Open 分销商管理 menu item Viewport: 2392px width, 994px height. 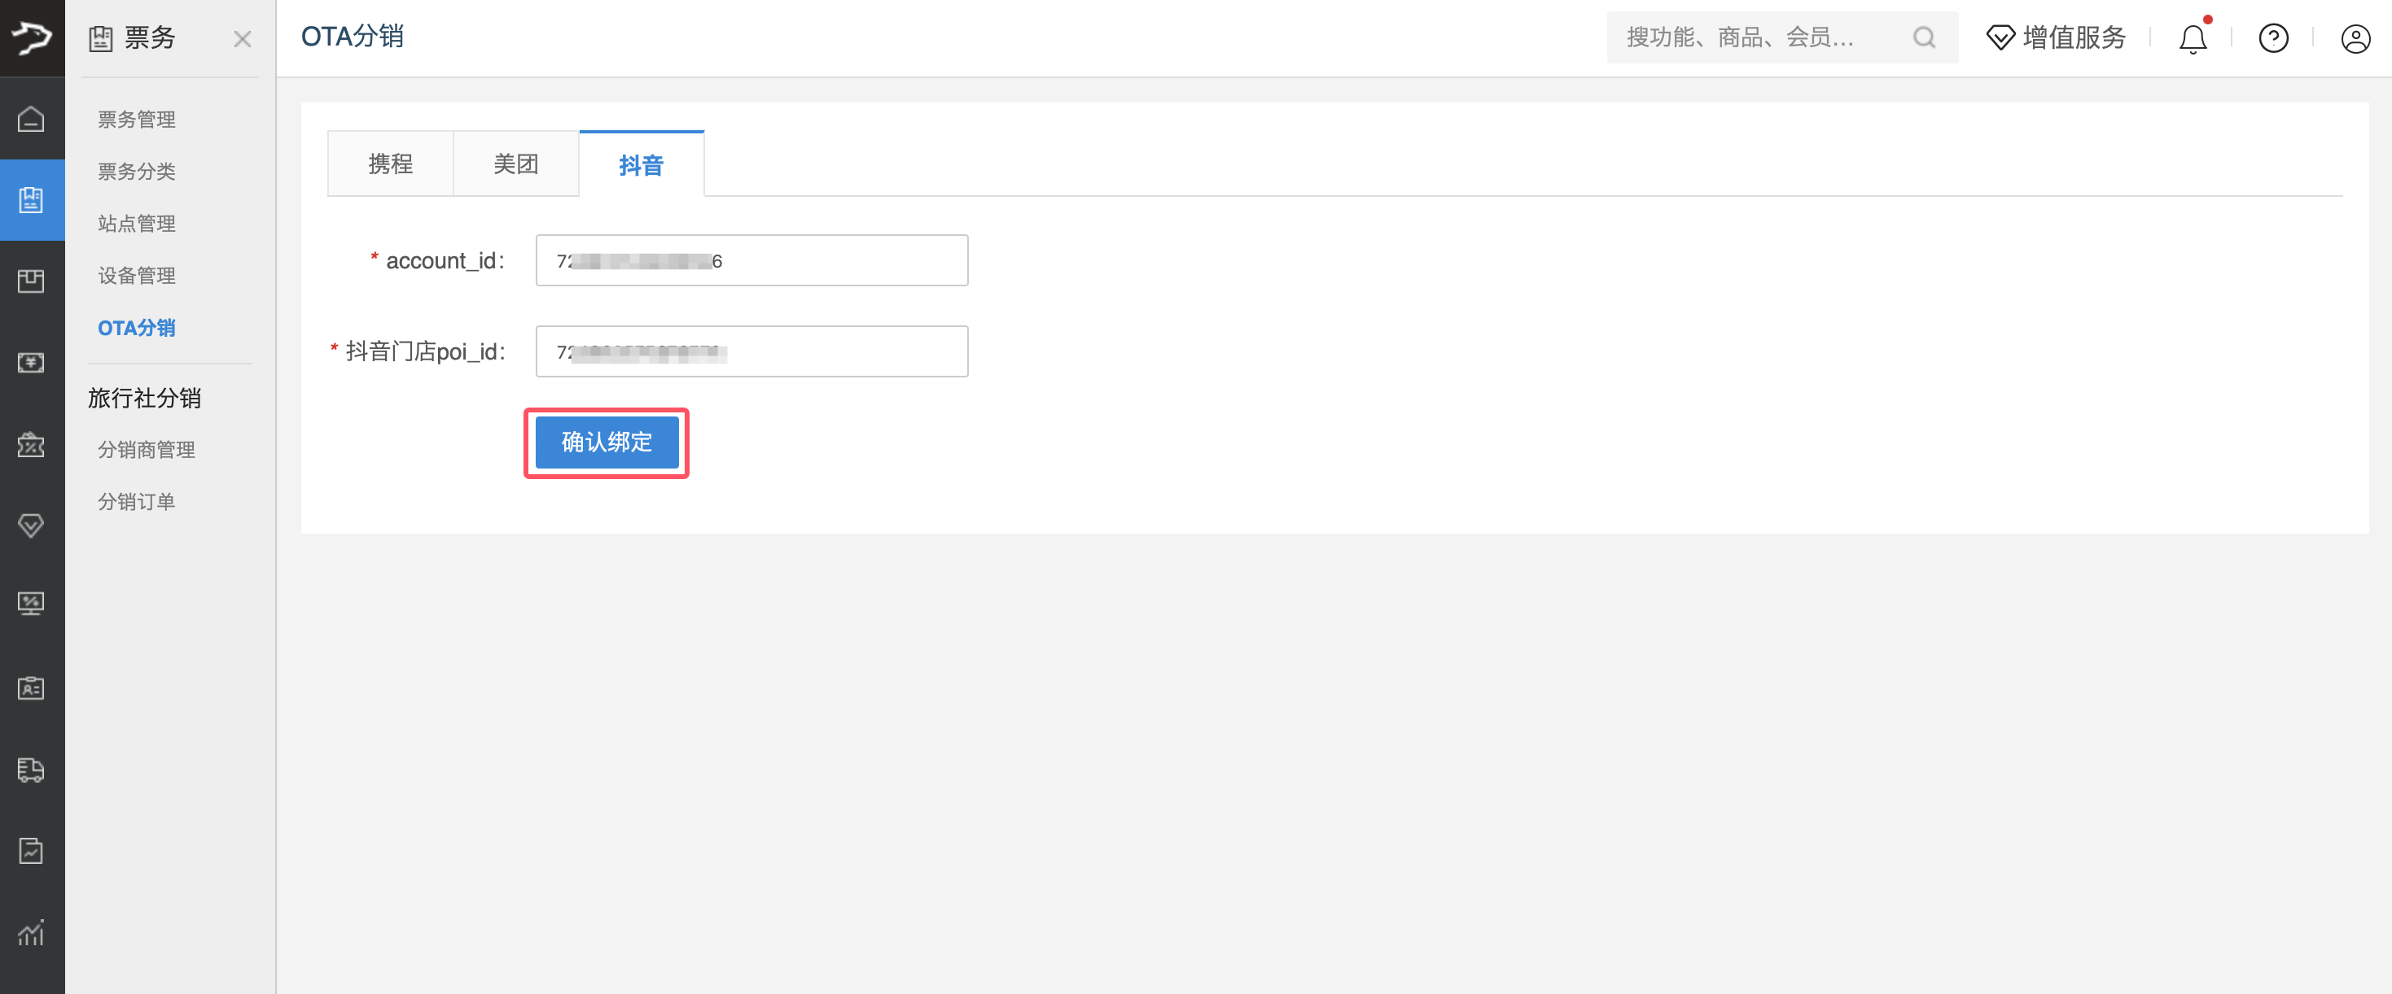[x=146, y=450]
